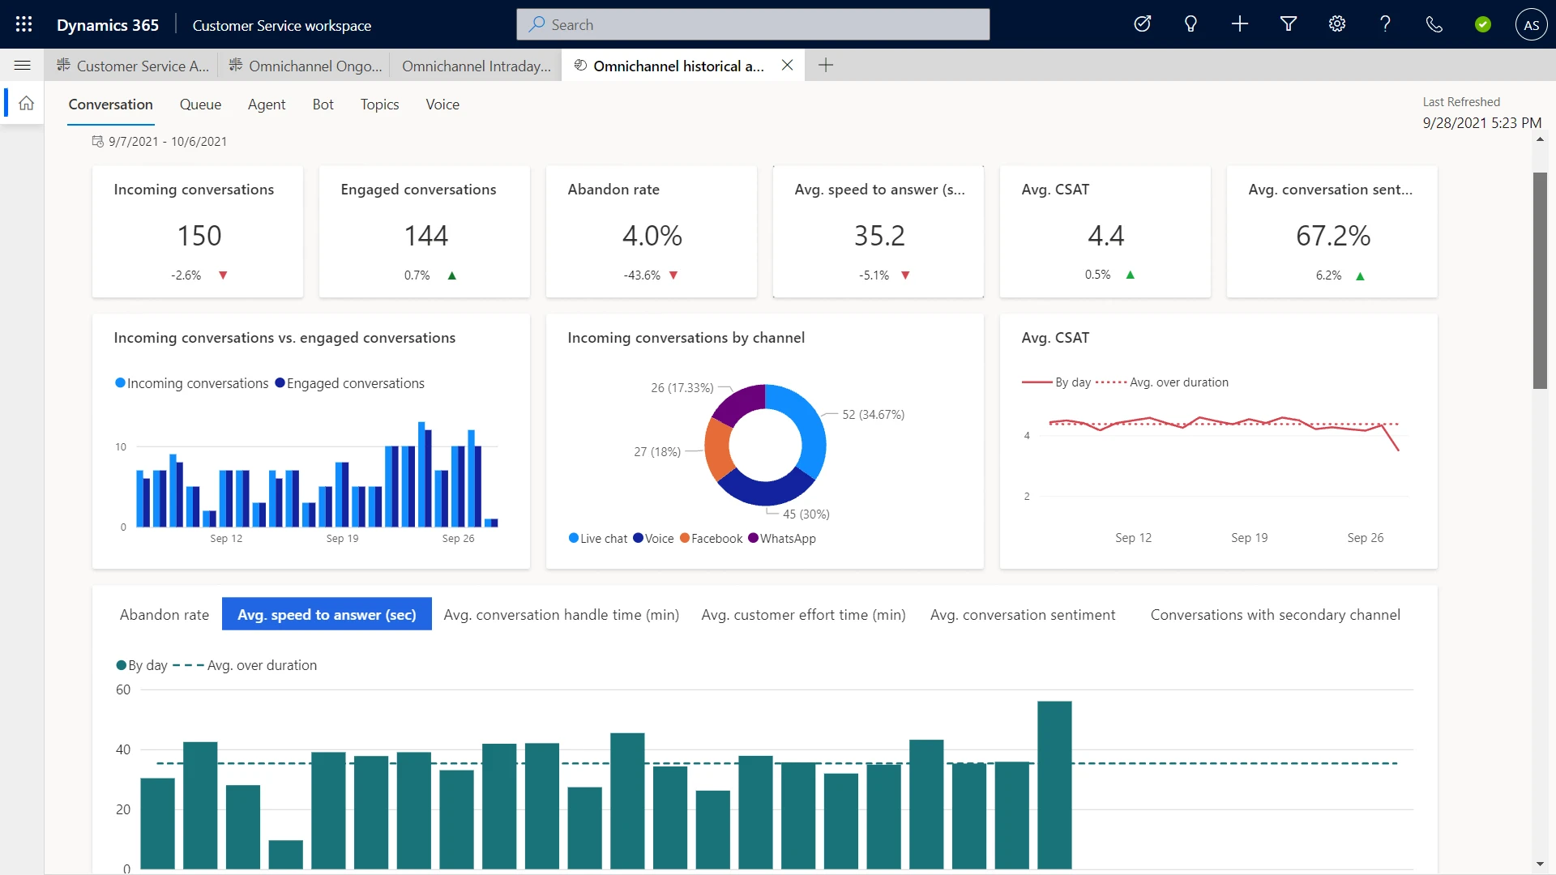Open the AS user profile avatar
1556x875 pixels.
1531,24
